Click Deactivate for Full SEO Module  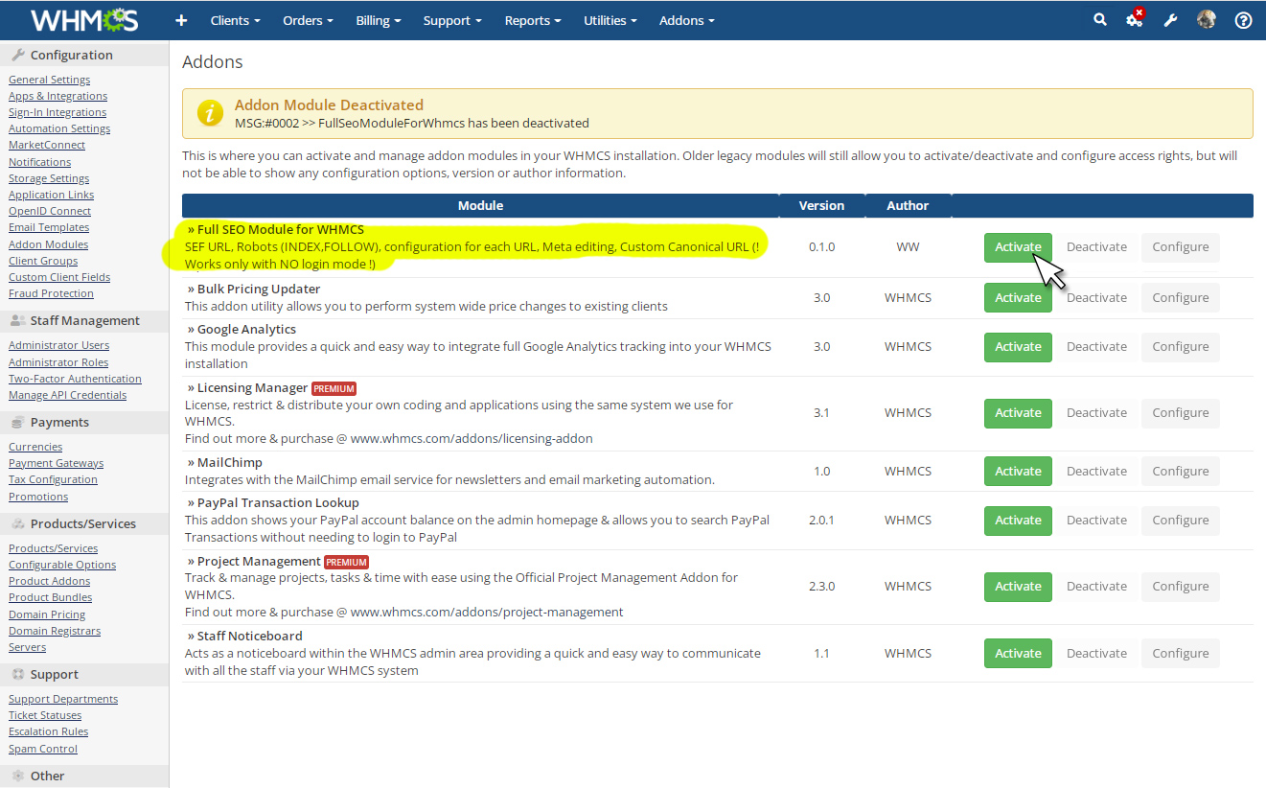1096,247
